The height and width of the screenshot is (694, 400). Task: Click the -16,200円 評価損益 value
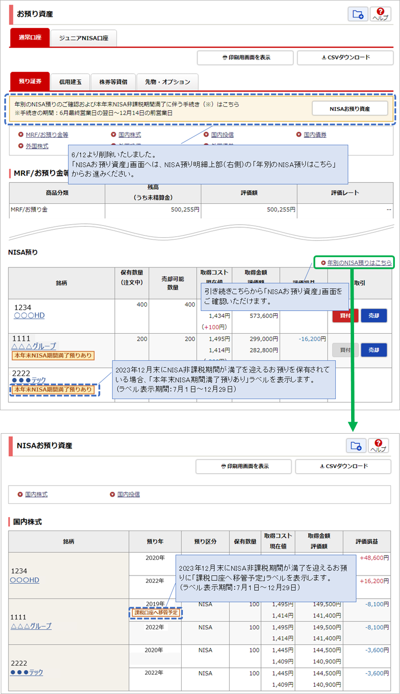[312, 339]
